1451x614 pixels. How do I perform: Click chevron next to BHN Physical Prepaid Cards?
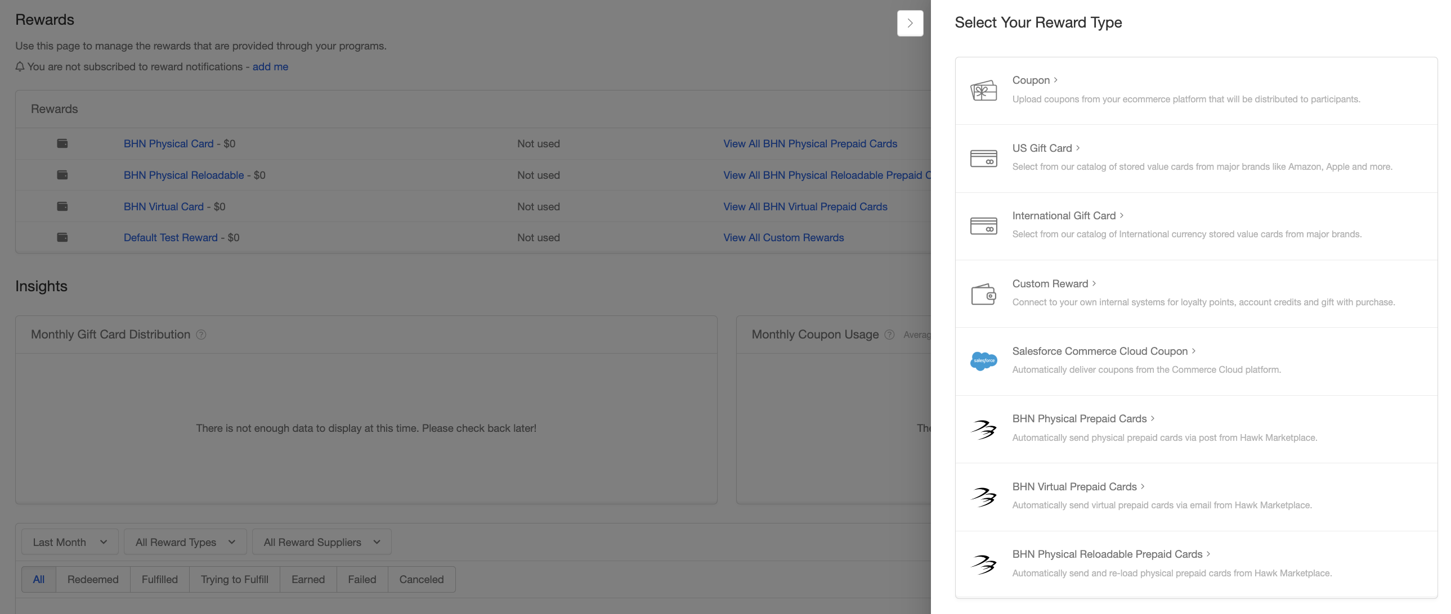click(1153, 419)
